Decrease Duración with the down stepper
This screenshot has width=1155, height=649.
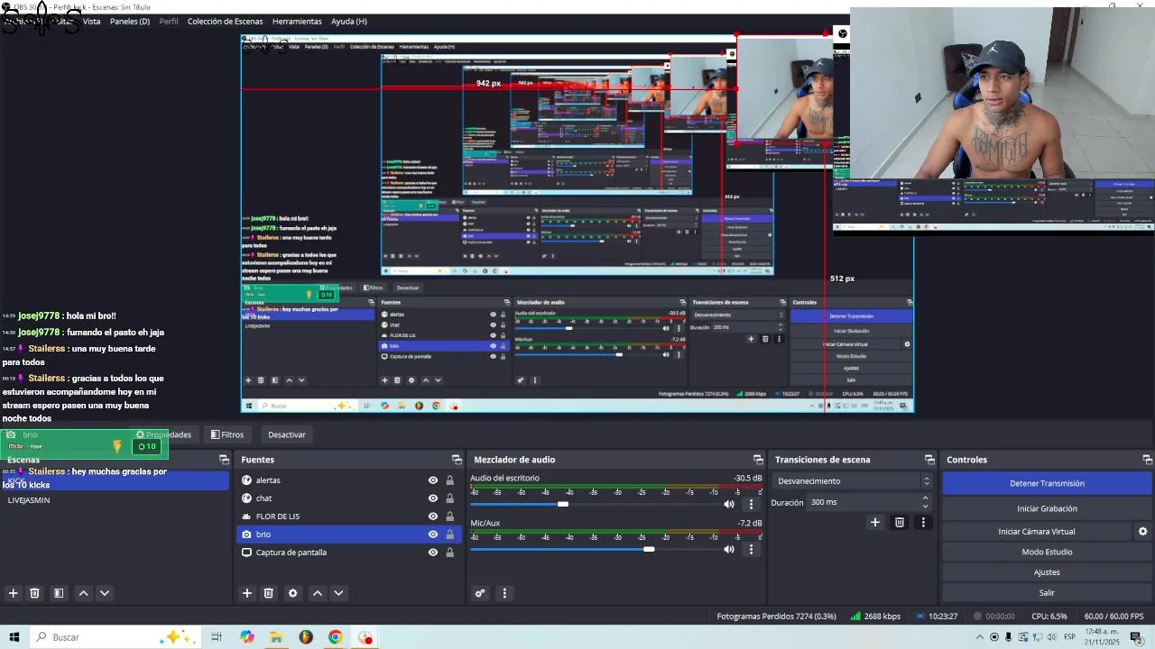[925, 507]
